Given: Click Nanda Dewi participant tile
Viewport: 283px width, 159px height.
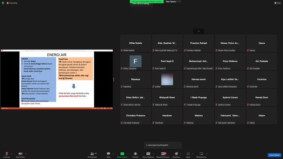Looking at the screenshot, I should (x=262, y=98).
